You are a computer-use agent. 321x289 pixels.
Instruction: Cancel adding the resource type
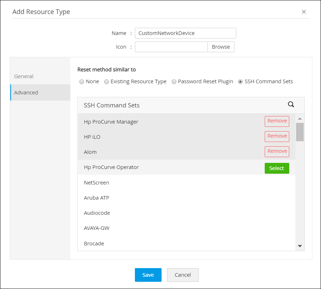(x=183, y=275)
